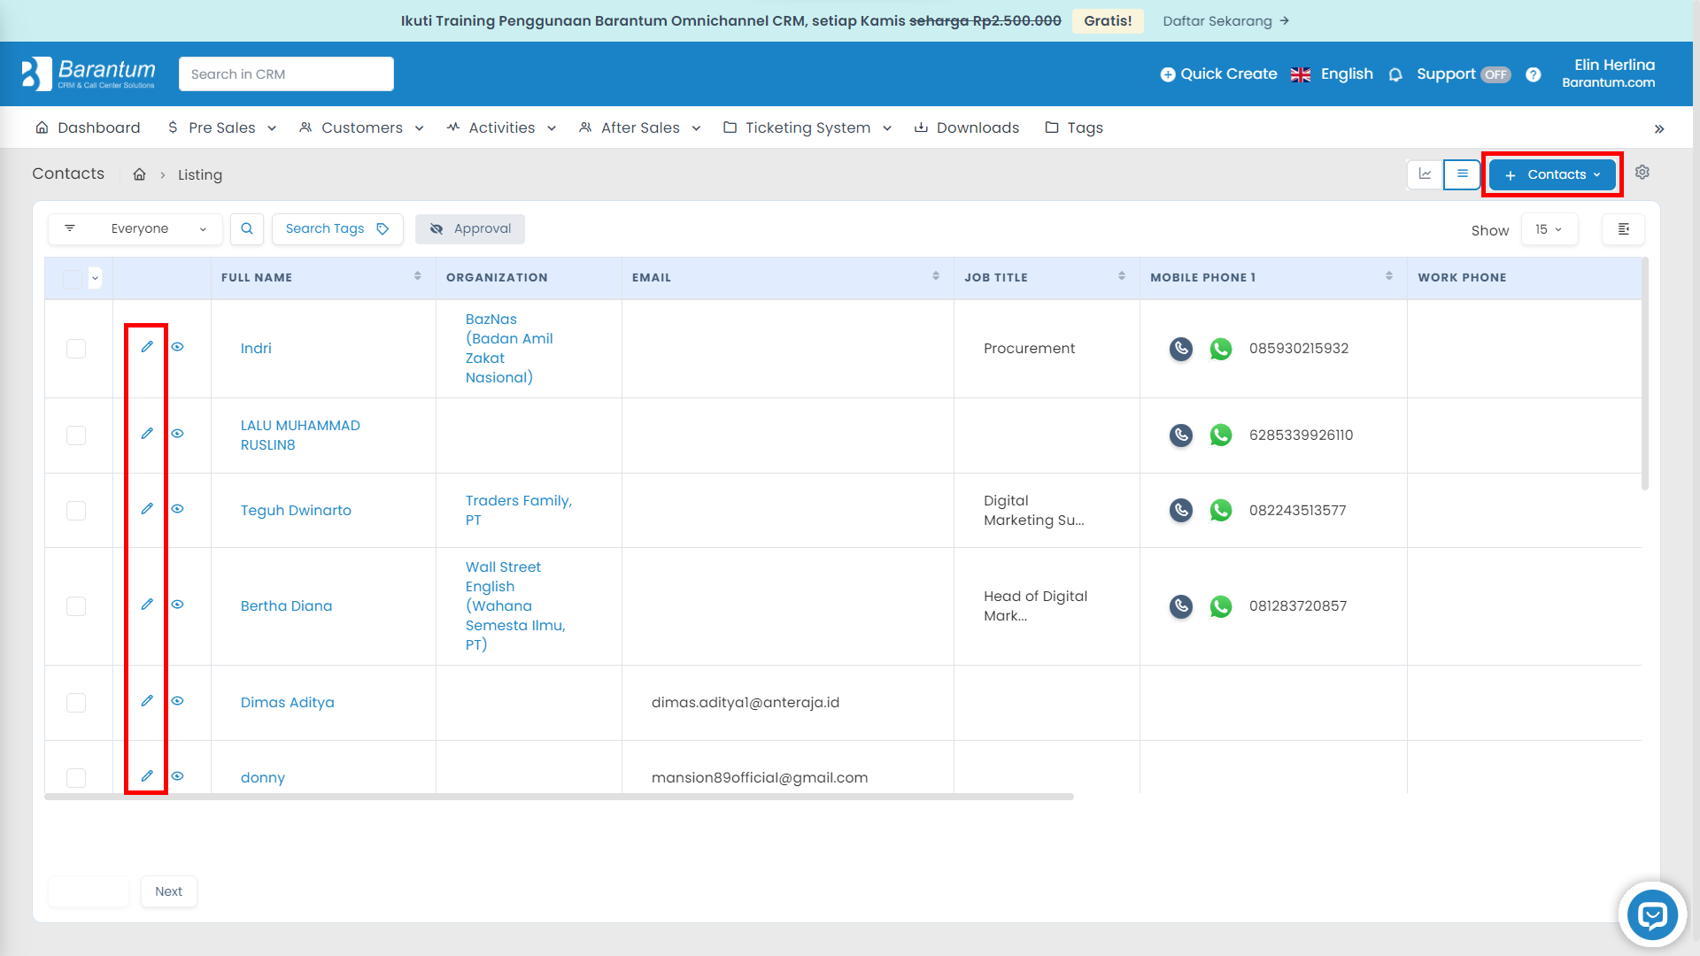Go to the Next page
Image resolution: width=1700 pixels, height=956 pixels.
tap(168, 891)
